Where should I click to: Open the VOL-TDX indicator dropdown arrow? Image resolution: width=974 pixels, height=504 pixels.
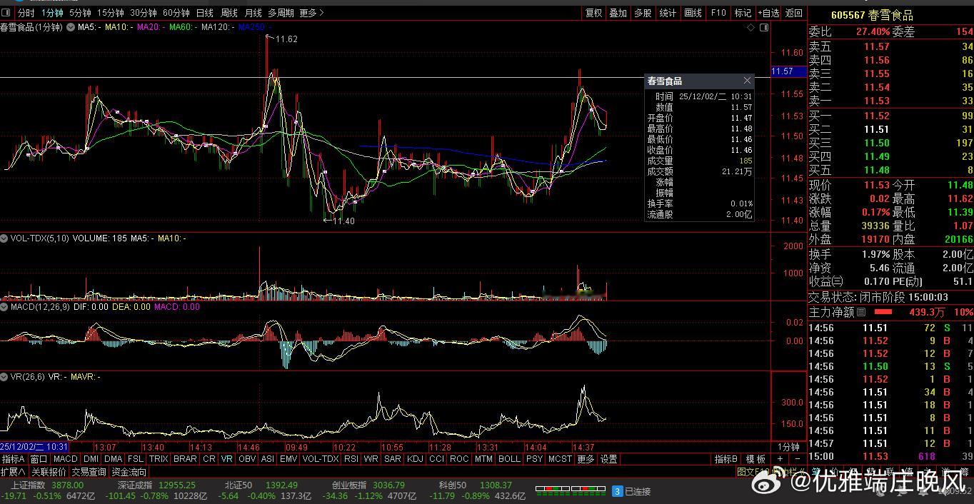pyautogui.click(x=4, y=238)
